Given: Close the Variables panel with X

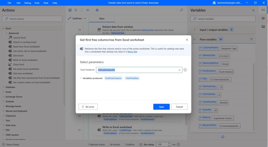Looking at the screenshot, I should [253, 10].
